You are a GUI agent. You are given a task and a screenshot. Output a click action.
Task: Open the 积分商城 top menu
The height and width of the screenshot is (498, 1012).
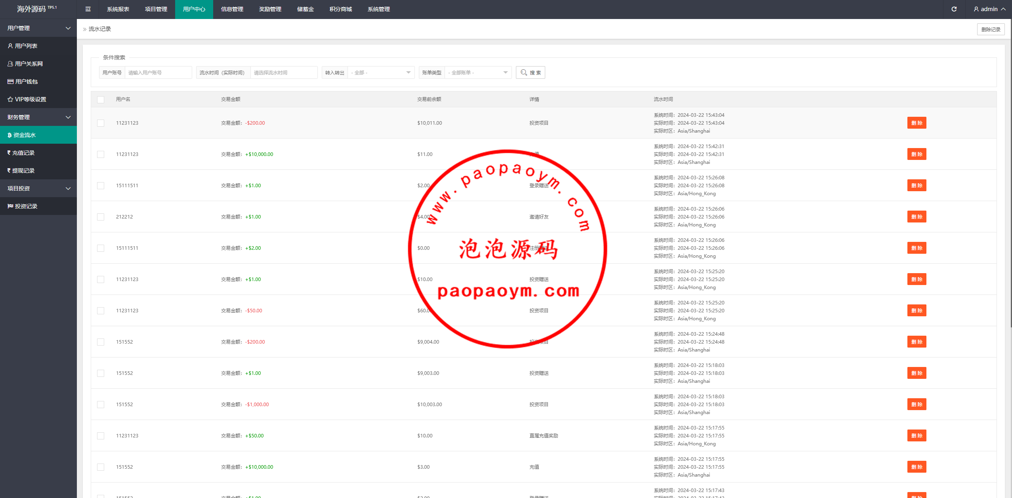point(341,9)
